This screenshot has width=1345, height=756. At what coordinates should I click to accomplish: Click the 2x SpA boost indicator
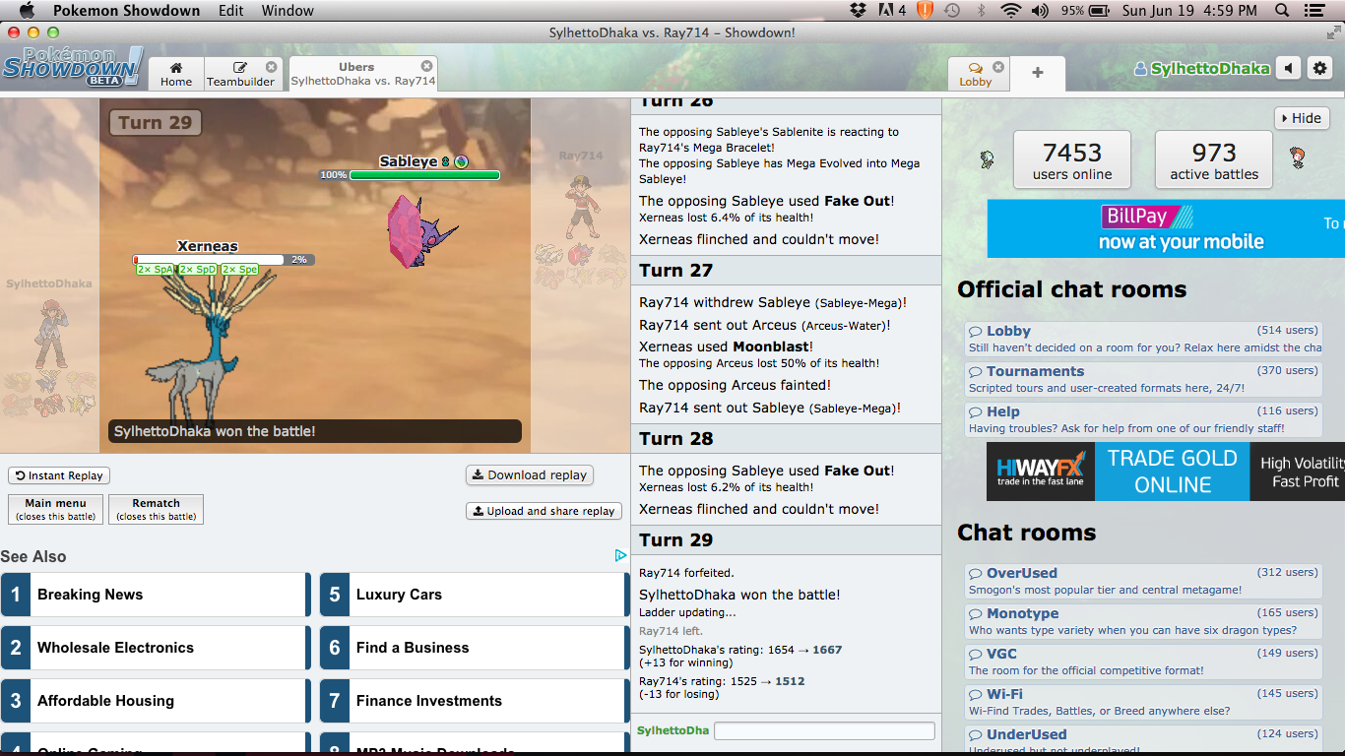pyautogui.click(x=156, y=270)
